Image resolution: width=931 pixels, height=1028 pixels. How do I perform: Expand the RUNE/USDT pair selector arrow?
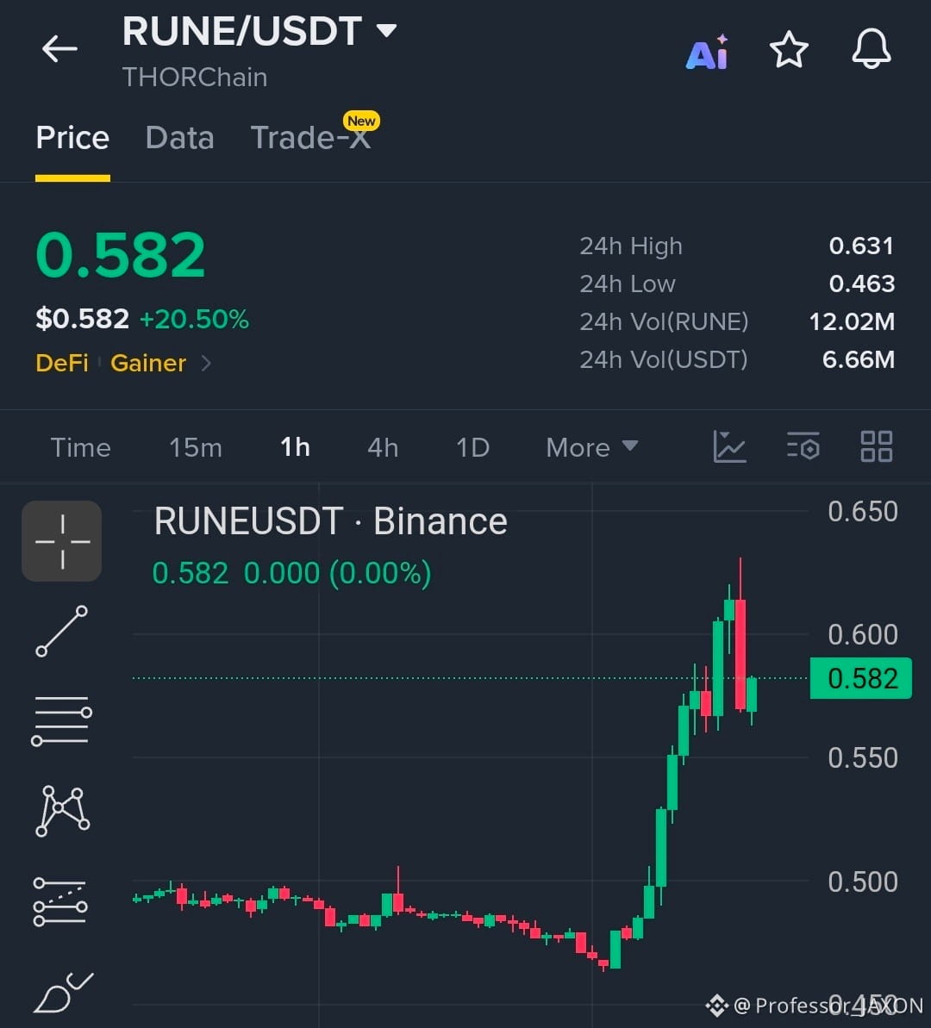(x=386, y=30)
